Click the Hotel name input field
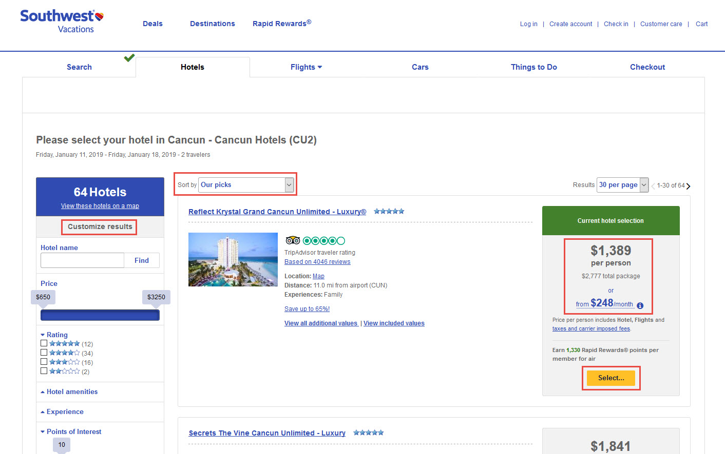Screen dimensions: 725x454 [82, 260]
